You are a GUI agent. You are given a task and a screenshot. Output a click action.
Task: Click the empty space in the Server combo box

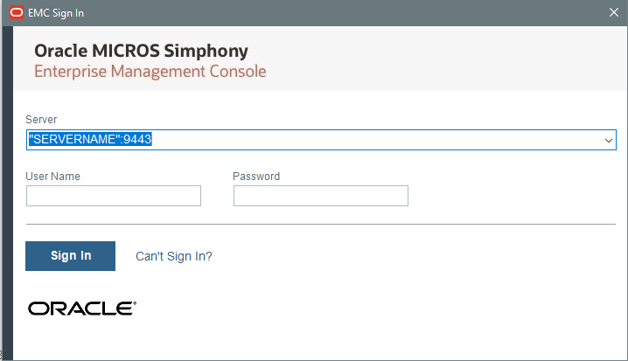tap(376, 140)
